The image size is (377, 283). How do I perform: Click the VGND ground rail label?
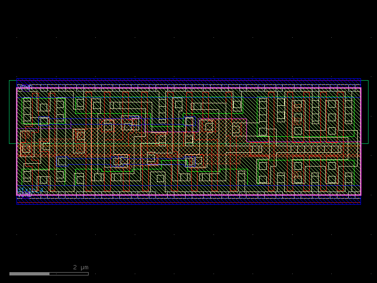pos(25,194)
